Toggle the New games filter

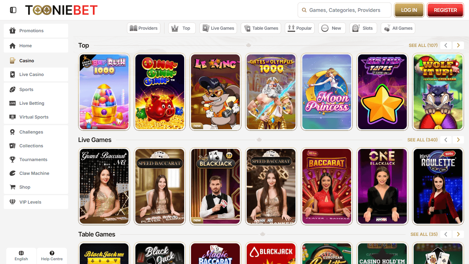coord(332,28)
